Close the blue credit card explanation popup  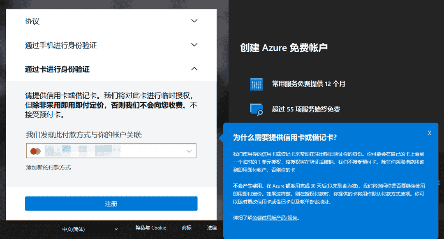(x=430, y=132)
